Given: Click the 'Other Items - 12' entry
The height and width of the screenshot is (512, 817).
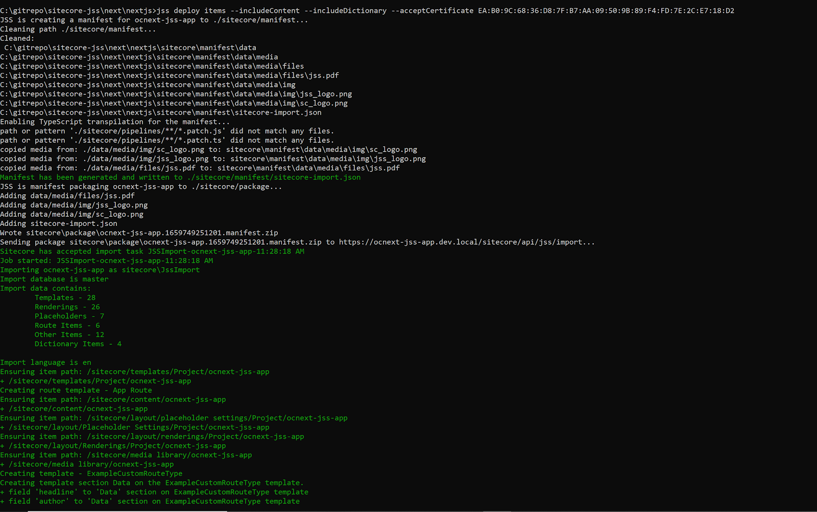Looking at the screenshot, I should pos(69,335).
